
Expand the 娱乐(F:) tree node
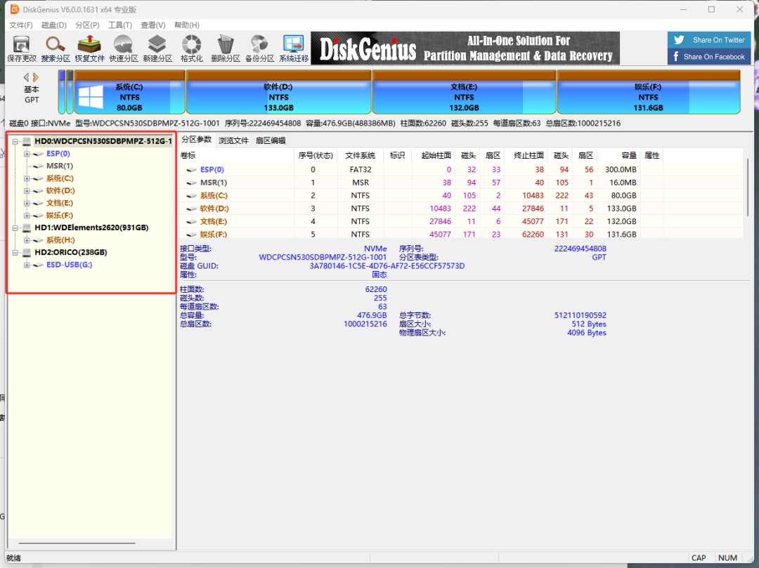click(27, 216)
